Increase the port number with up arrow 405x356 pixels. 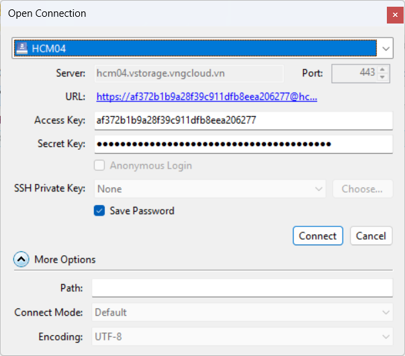pos(383,69)
